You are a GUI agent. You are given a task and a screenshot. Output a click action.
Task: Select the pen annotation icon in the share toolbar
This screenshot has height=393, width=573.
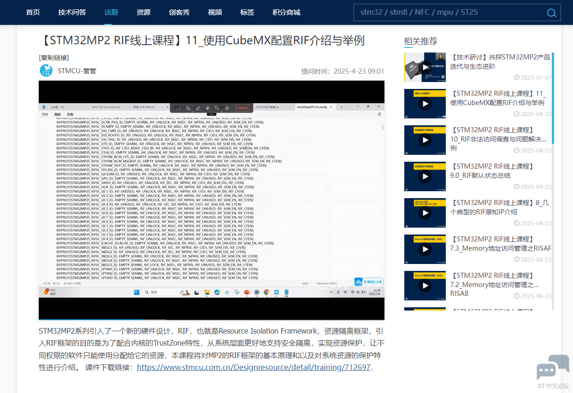(x=198, y=107)
